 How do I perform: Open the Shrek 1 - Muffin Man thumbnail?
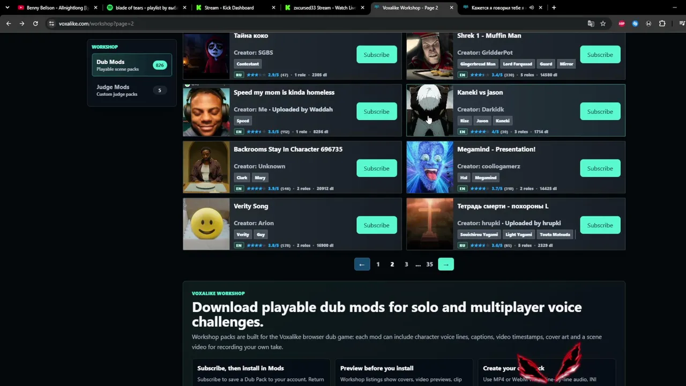pyautogui.click(x=430, y=56)
